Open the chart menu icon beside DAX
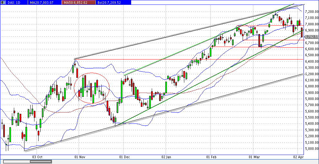The image size is (319, 164). (3, 3)
